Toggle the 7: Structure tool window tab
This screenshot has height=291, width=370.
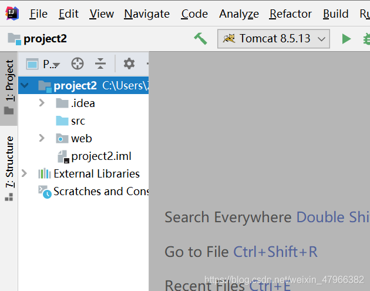[x=9, y=168]
